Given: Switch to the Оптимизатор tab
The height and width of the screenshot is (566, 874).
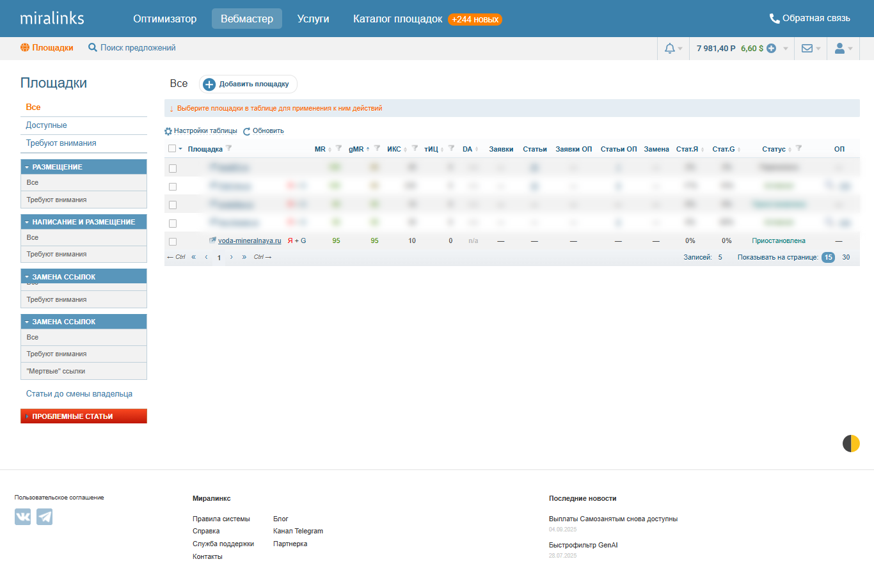Looking at the screenshot, I should (x=165, y=19).
